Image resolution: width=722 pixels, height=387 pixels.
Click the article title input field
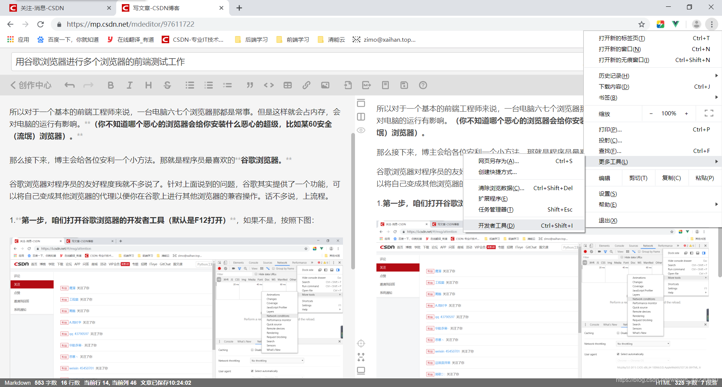click(297, 62)
